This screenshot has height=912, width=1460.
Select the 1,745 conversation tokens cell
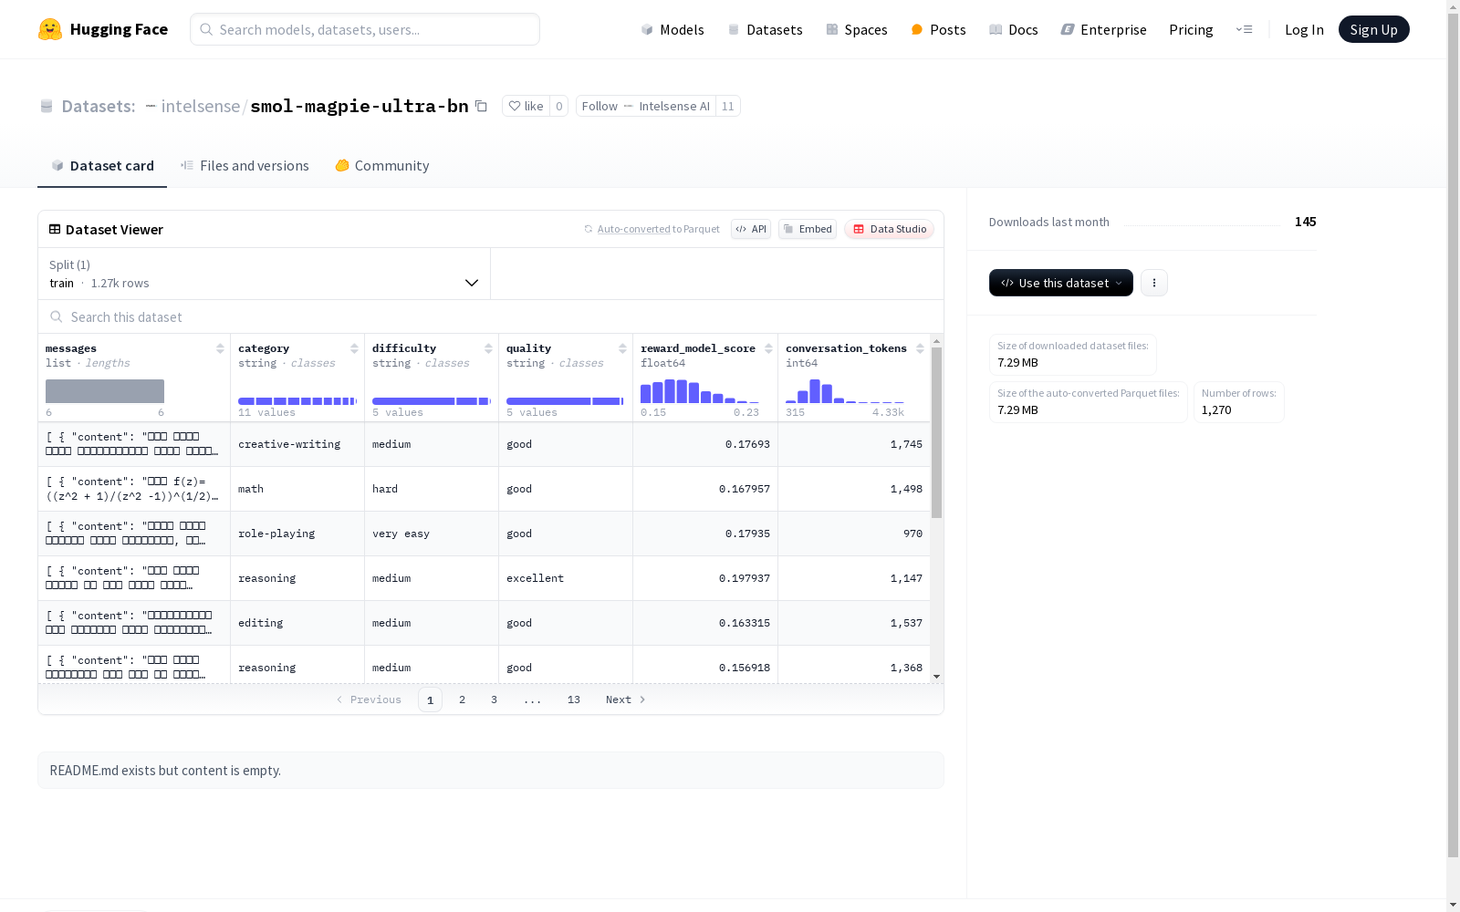click(x=854, y=444)
